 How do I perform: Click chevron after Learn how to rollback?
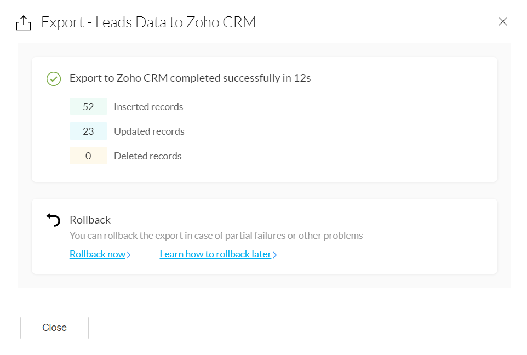click(x=275, y=255)
